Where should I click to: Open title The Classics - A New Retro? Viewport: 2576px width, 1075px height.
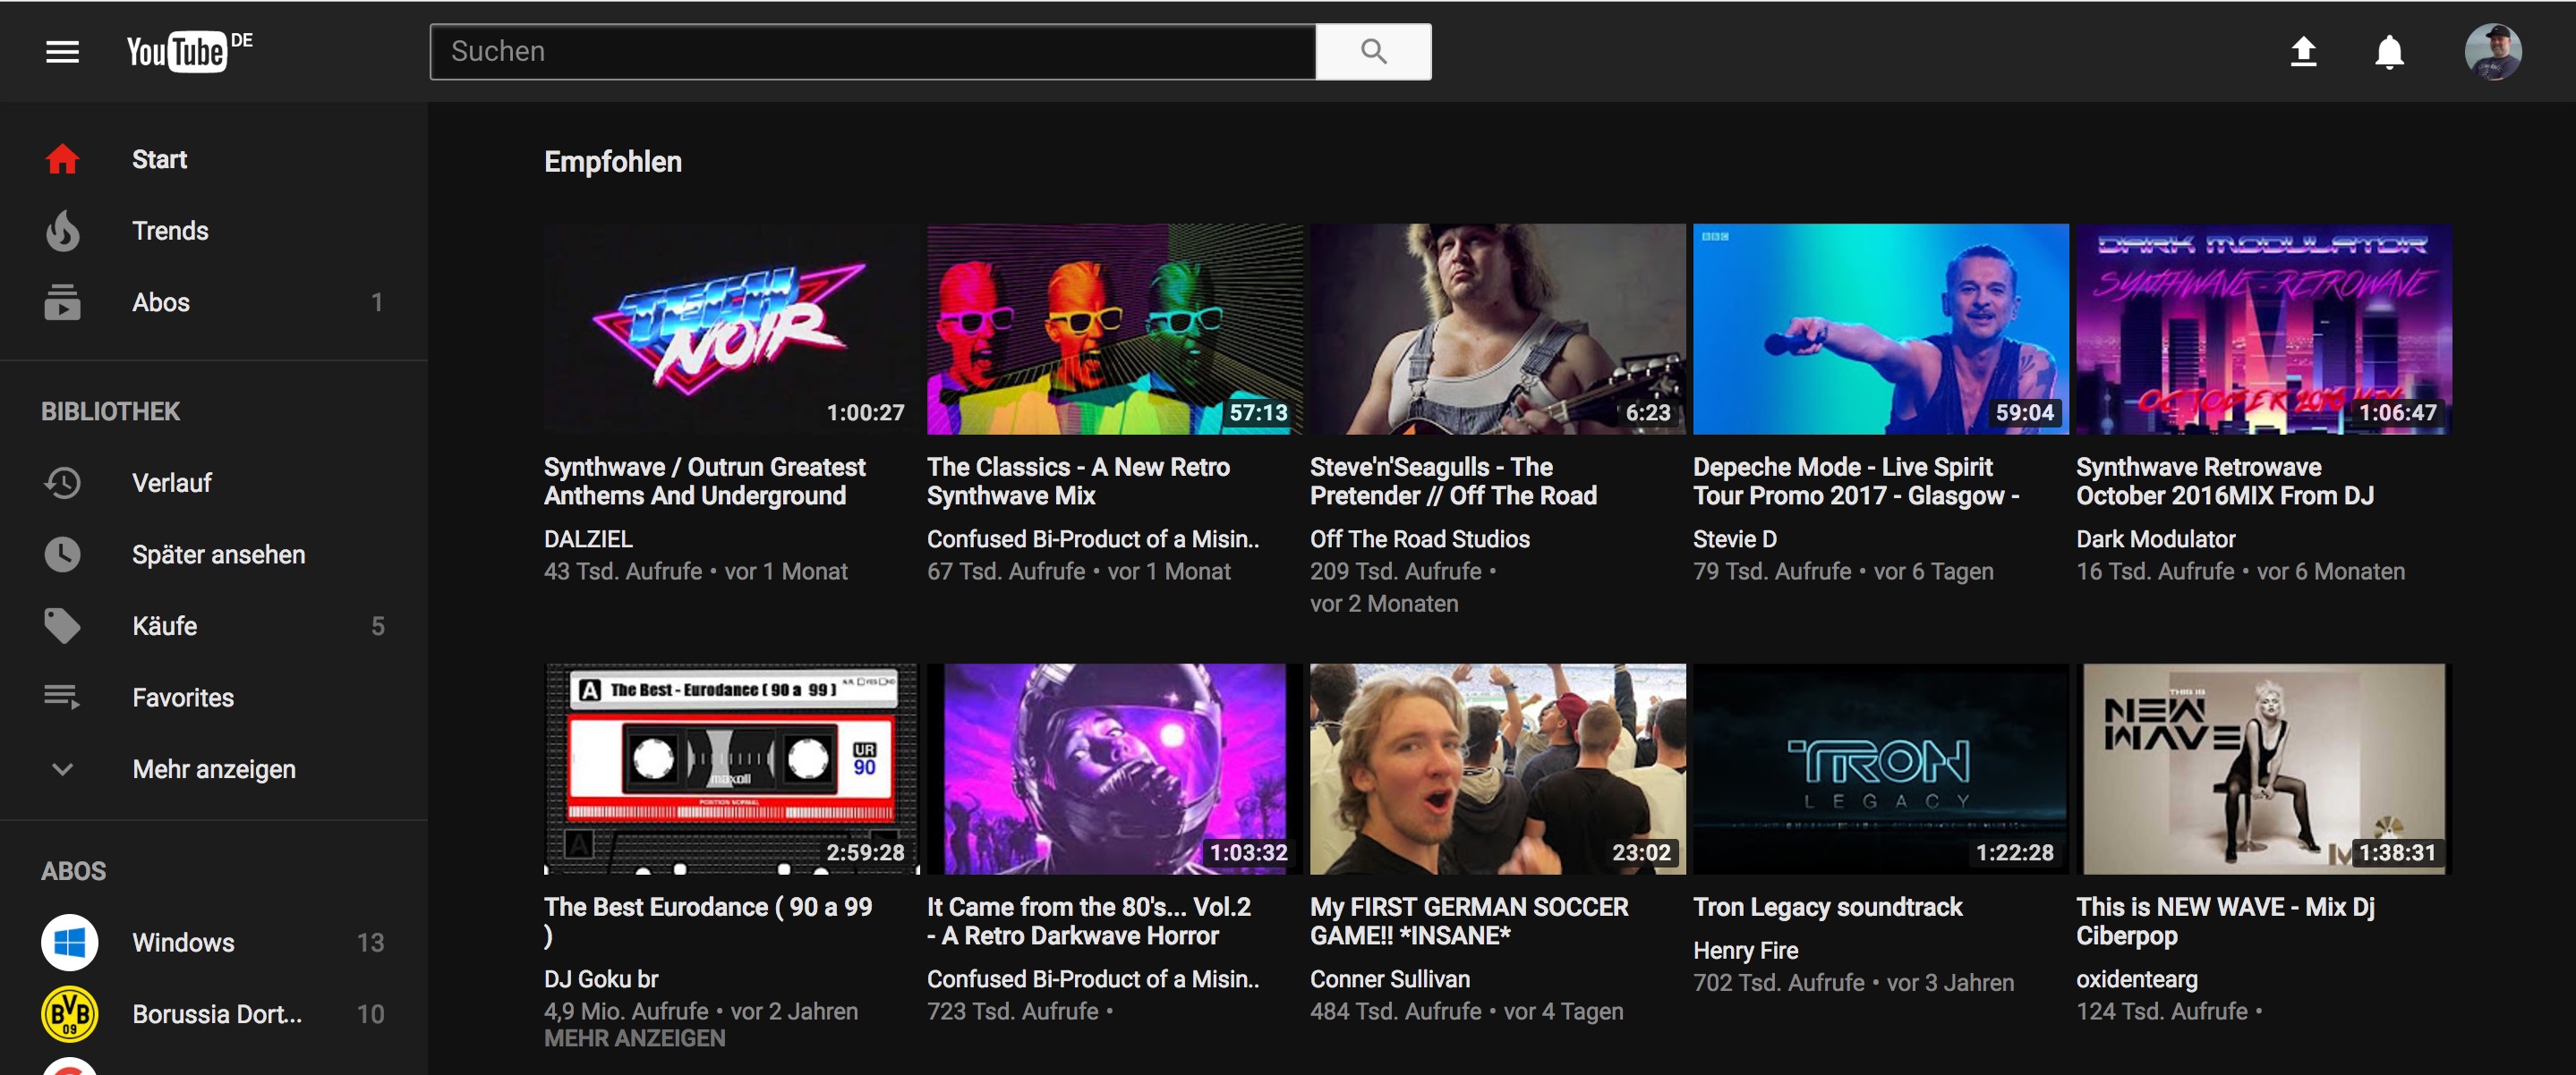[1078, 481]
